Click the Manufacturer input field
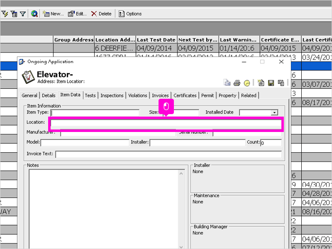Viewport: 332px width, 249px height. (x=118, y=133)
